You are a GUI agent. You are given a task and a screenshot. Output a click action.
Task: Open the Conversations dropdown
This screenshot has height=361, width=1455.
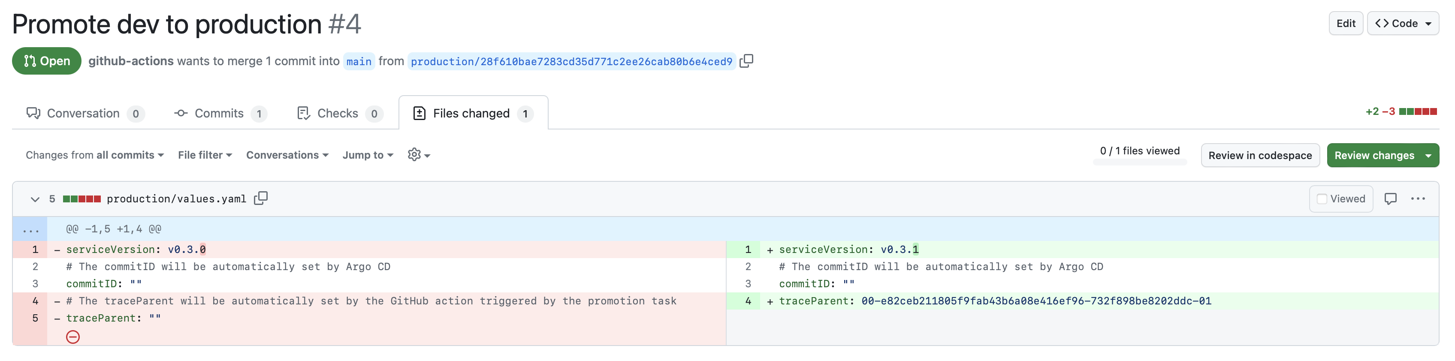point(287,155)
